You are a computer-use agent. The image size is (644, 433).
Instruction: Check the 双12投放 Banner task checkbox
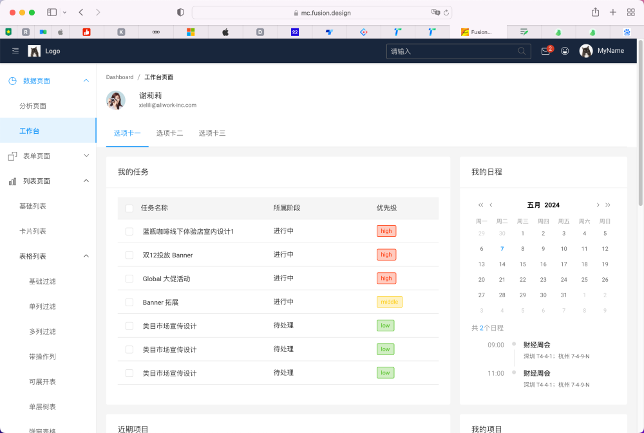(x=129, y=254)
